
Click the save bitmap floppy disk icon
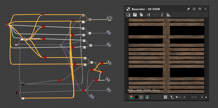(135, 15)
